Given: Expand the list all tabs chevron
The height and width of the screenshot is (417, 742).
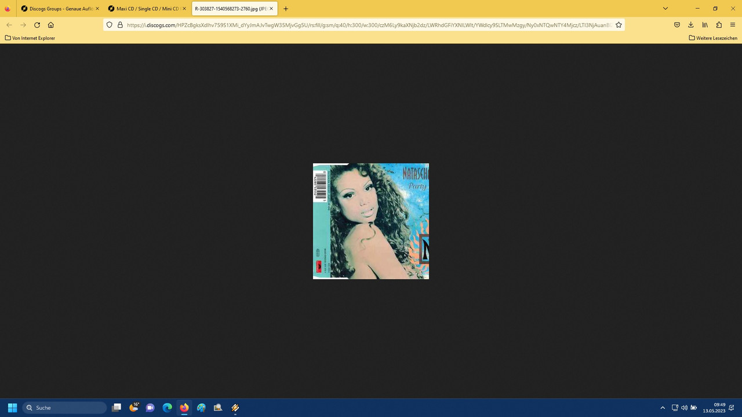Looking at the screenshot, I should (x=665, y=9).
